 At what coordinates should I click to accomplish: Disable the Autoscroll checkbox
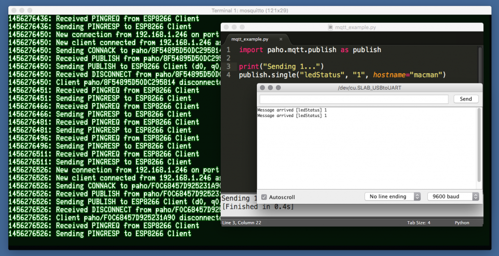pos(264,197)
